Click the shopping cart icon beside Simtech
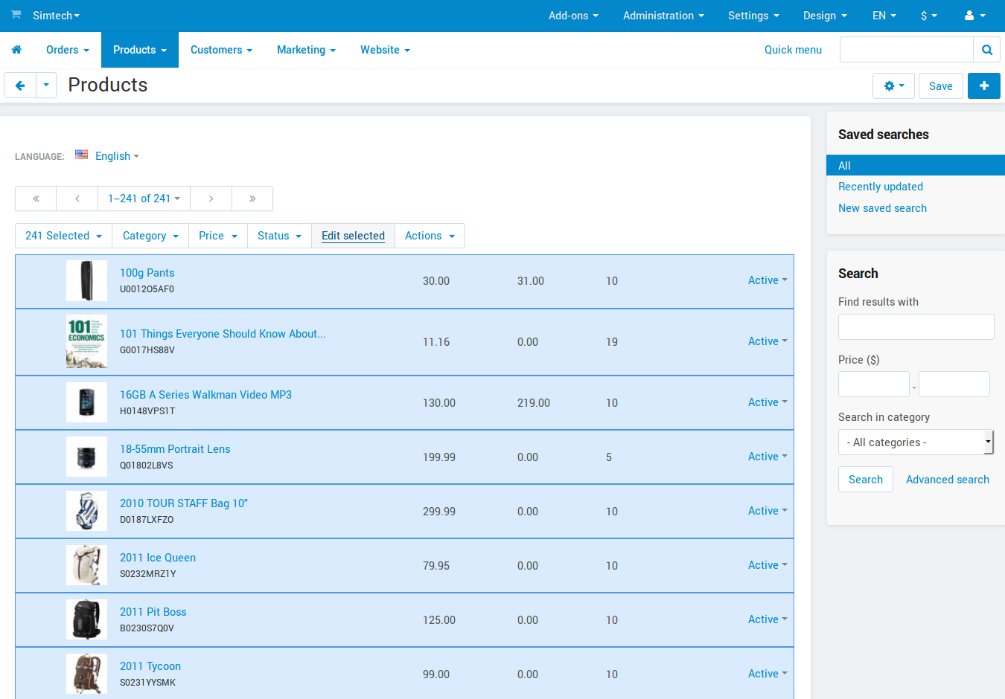The image size is (1005, 699). click(x=16, y=15)
